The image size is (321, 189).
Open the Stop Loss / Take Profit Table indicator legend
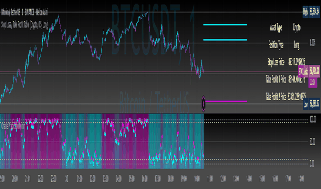pyautogui.click(x=25, y=25)
